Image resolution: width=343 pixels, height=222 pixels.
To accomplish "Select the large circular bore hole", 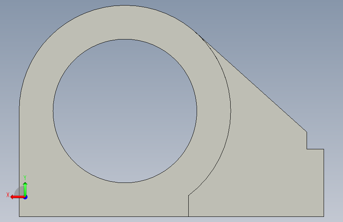I will coord(125,111).
